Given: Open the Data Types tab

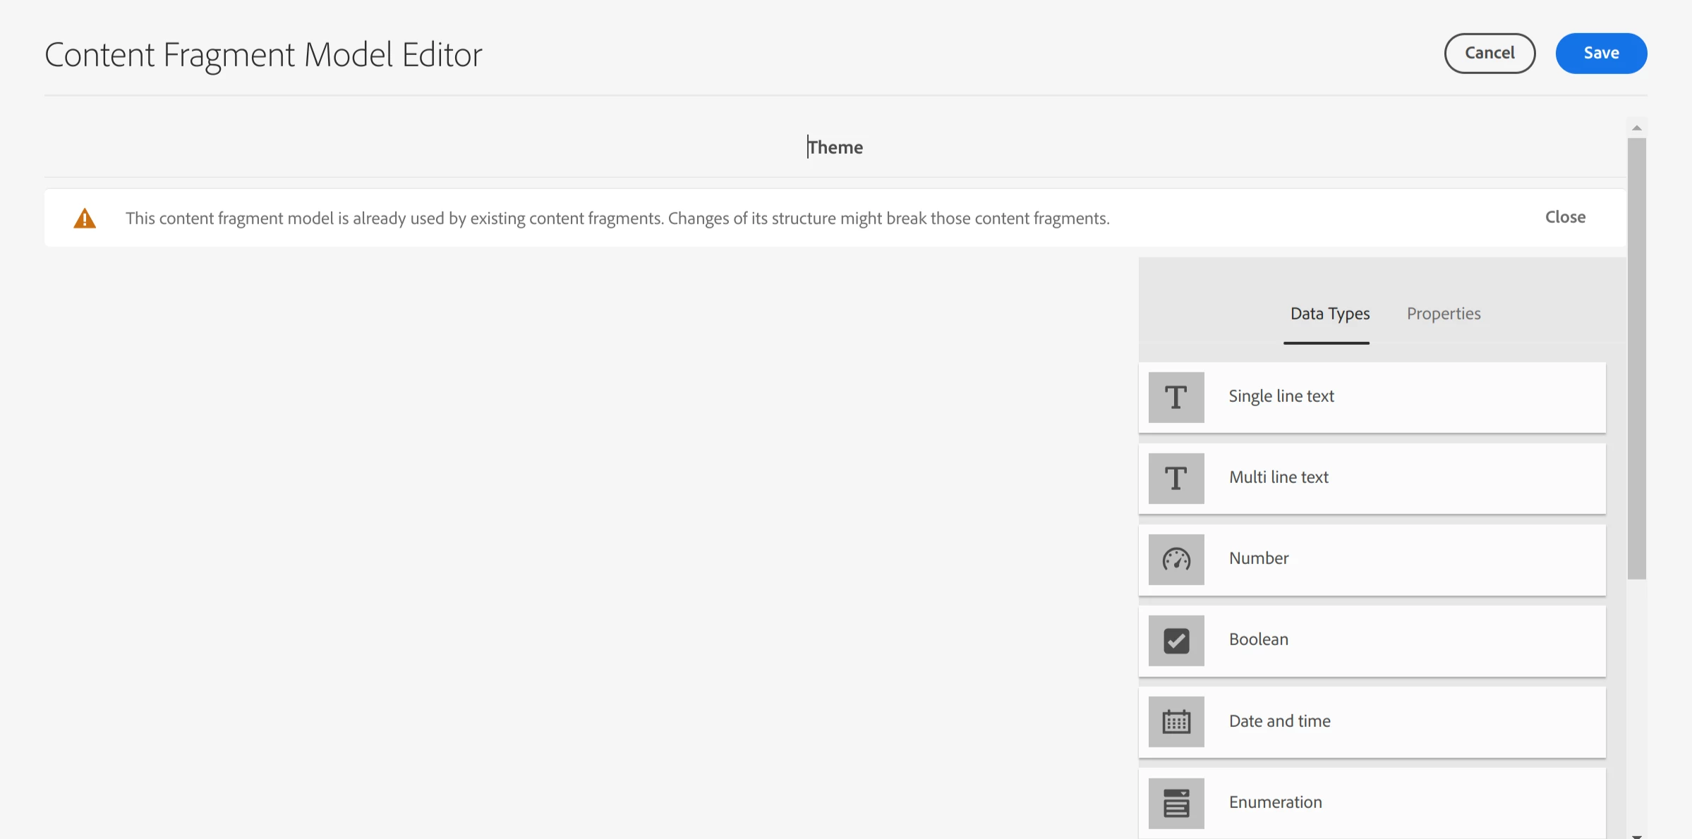Looking at the screenshot, I should [1329, 314].
